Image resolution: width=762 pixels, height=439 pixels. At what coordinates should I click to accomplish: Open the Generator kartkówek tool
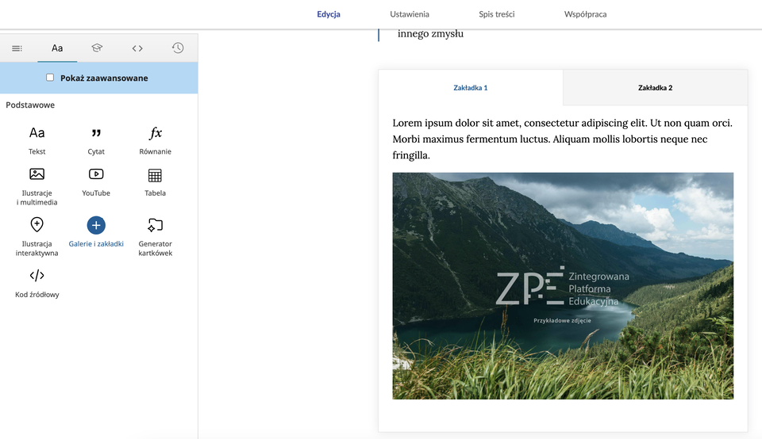tap(155, 236)
